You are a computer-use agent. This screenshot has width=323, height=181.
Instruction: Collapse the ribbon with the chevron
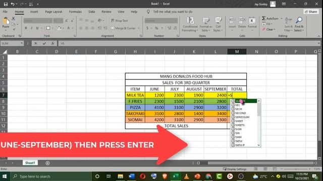point(318,36)
